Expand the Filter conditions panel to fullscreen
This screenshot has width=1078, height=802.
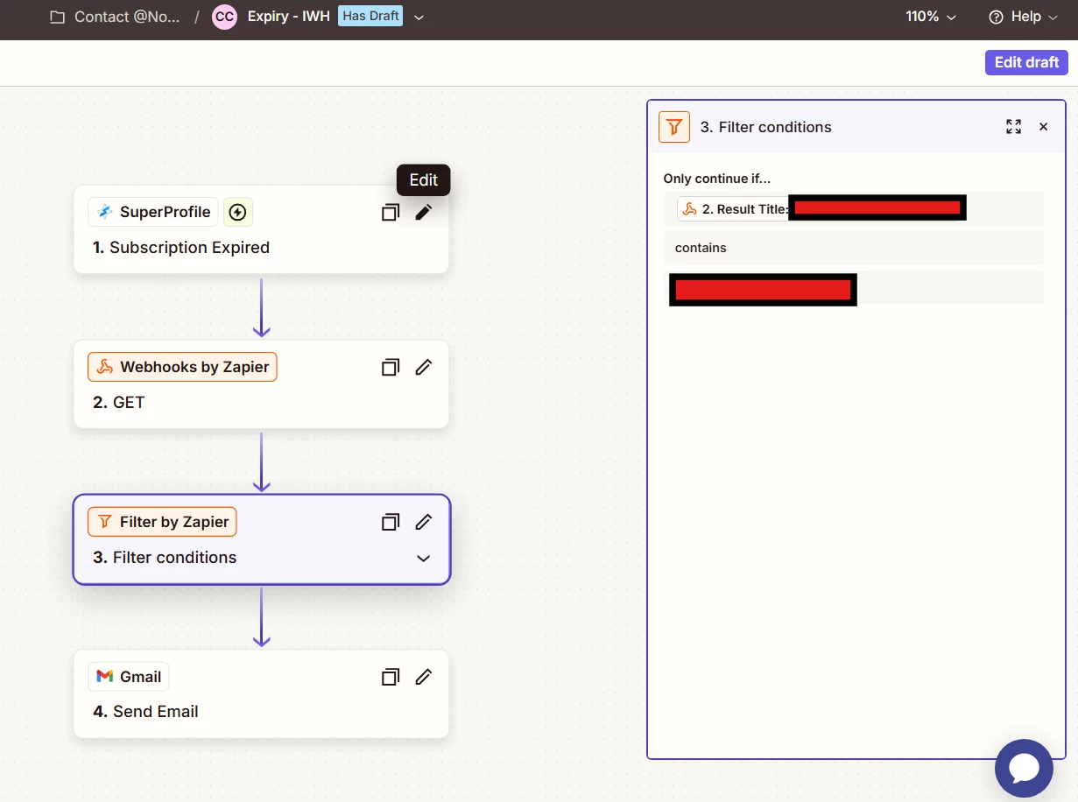1013,127
